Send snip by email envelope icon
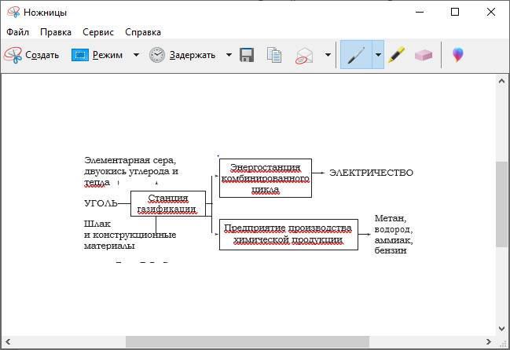 (x=304, y=55)
